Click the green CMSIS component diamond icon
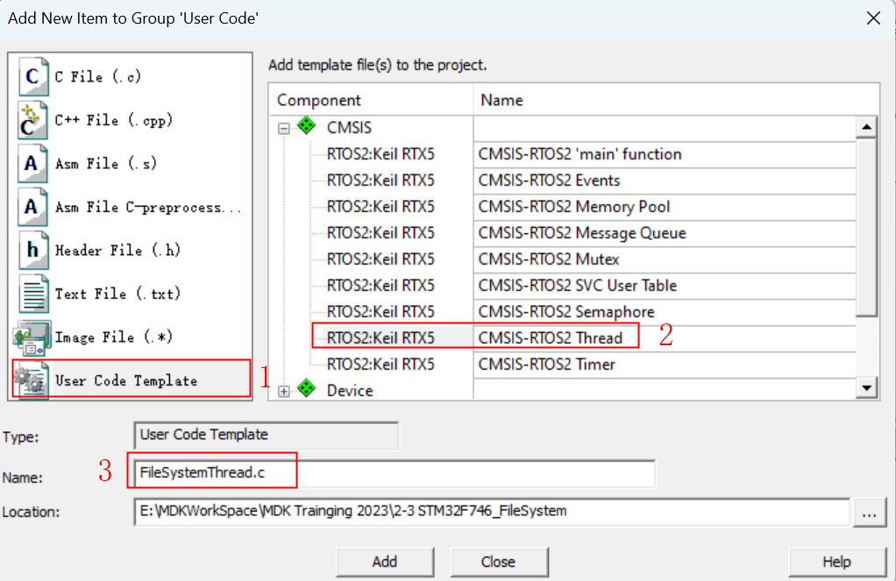 [306, 127]
